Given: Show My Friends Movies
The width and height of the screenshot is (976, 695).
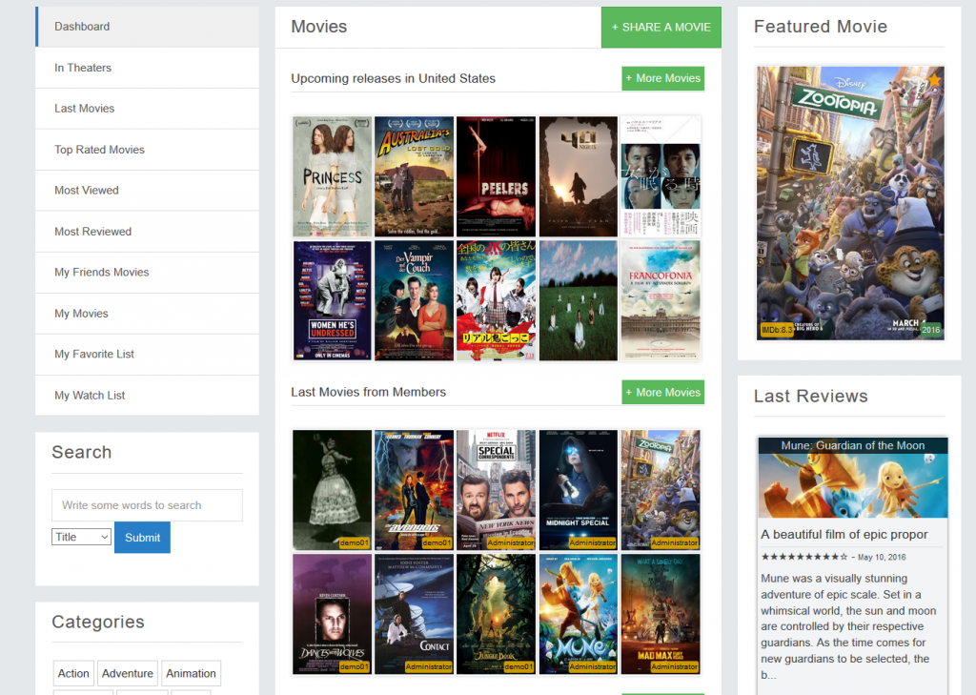Looking at the screenshot, I should (x=147, y=272).
